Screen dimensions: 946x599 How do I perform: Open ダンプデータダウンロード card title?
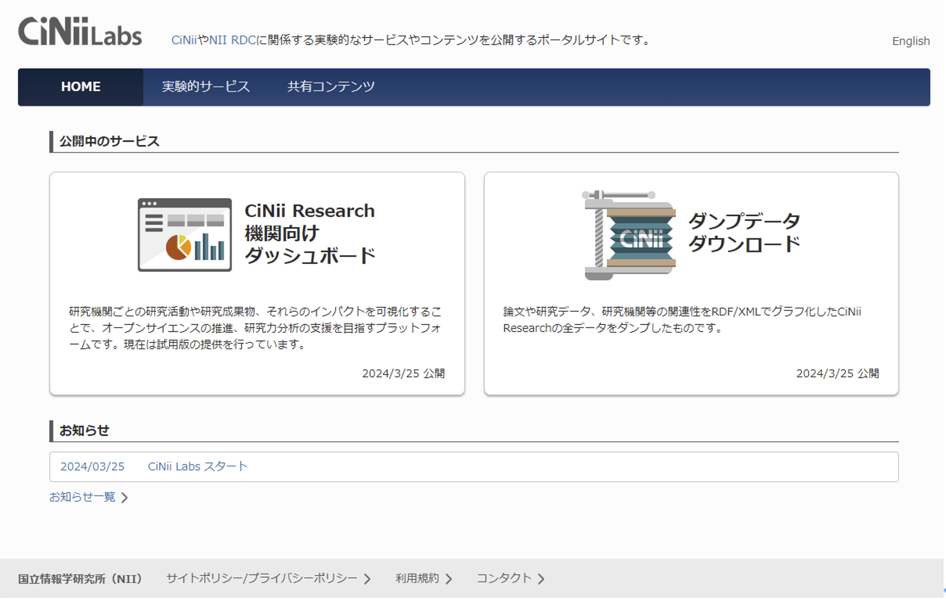click(744, 232)
